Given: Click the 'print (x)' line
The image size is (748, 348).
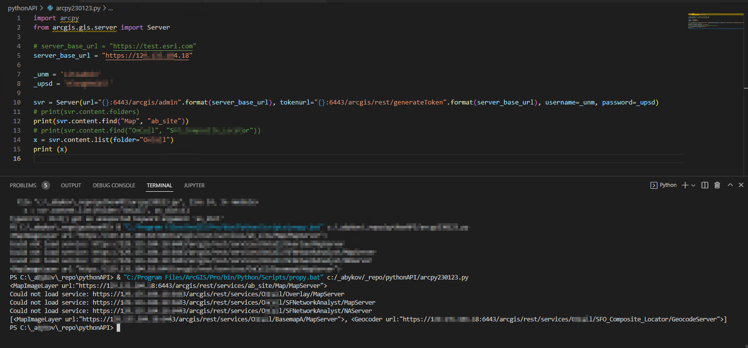Looking at the screenshot, I should 50,149.
